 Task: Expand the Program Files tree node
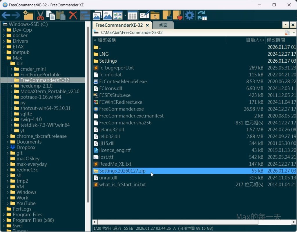pos(4,215)
